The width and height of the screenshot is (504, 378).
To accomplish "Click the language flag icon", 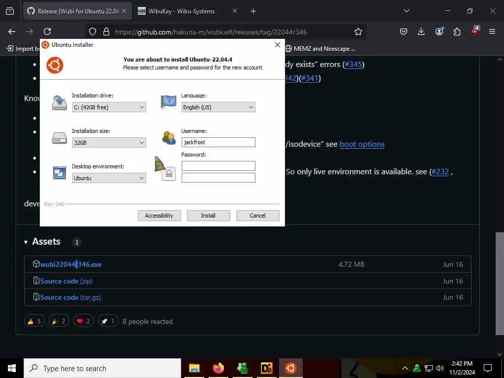I will click(x=168, y=102).
